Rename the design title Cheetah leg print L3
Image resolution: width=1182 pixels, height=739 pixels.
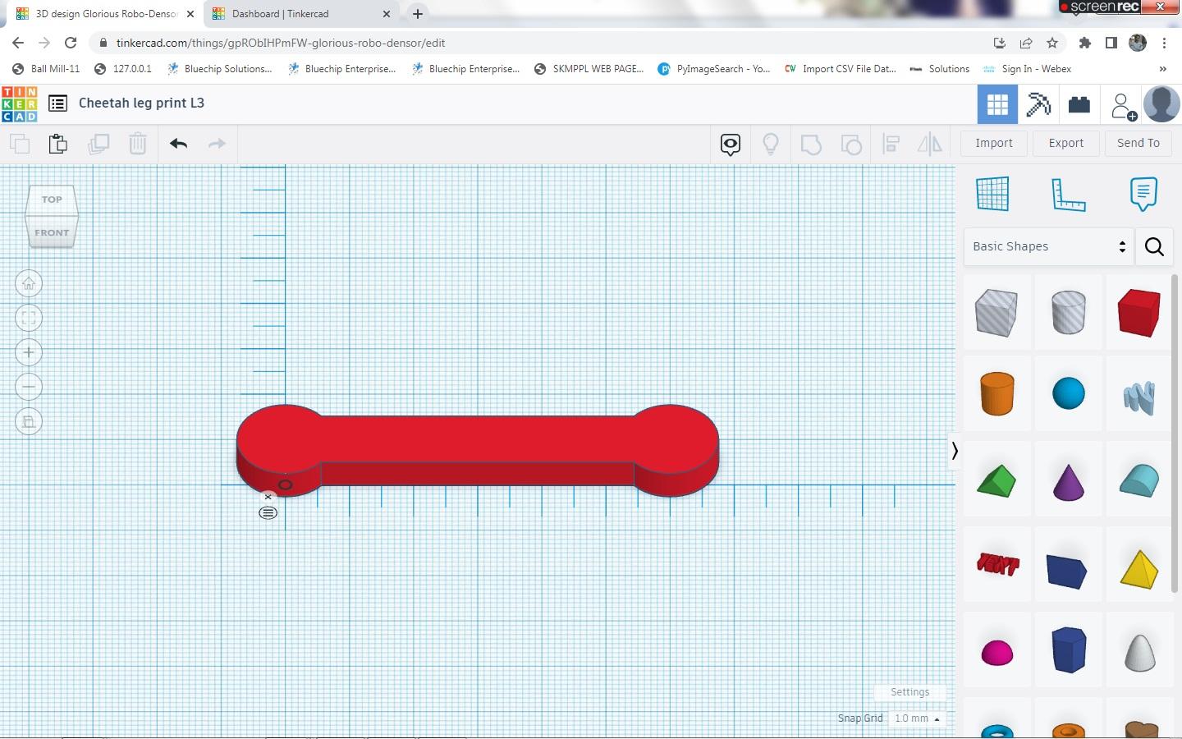[141, 103]
